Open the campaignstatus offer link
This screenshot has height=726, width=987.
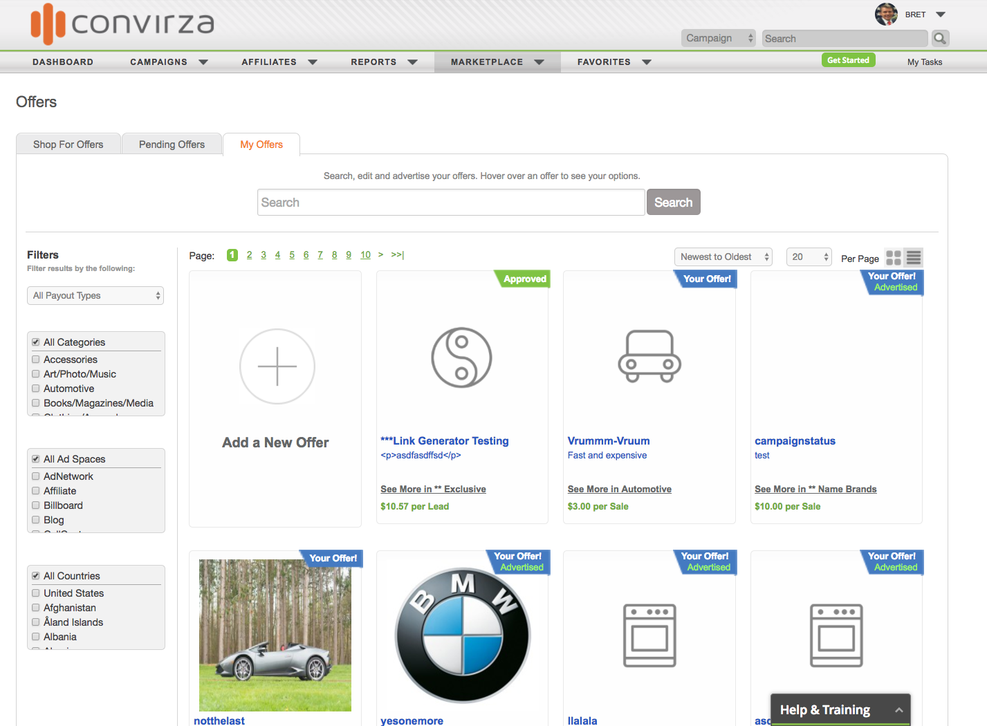[x=795, y=441]
